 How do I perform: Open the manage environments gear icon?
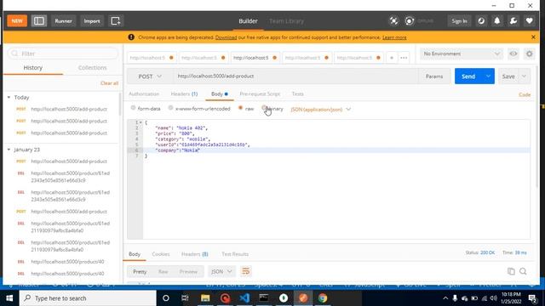tap(529, 54)
